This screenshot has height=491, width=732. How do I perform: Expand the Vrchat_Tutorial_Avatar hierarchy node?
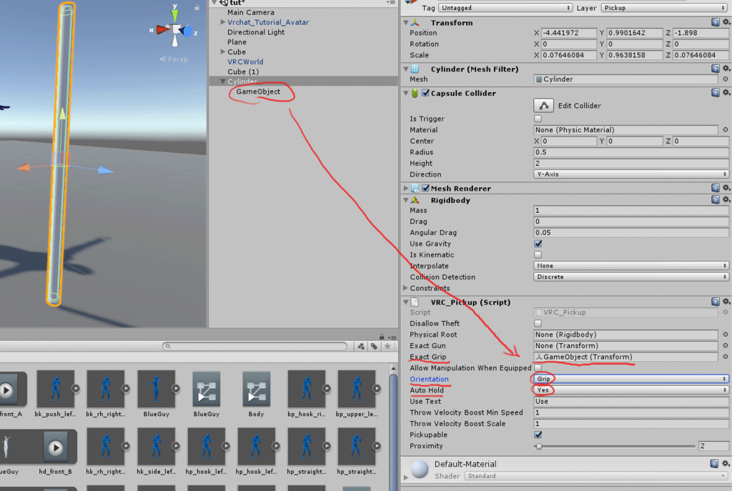(x=223, y=22)
